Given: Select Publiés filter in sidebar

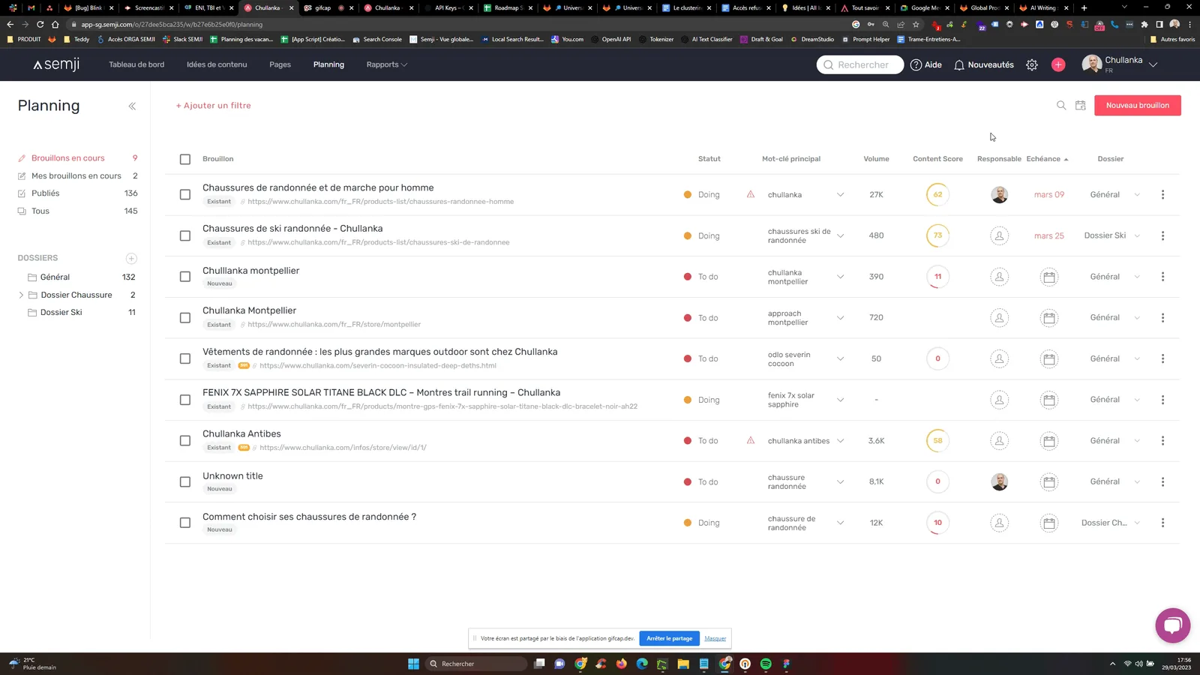Looking at the screenshot, I should pyautogui.click(x=46, y=193).
